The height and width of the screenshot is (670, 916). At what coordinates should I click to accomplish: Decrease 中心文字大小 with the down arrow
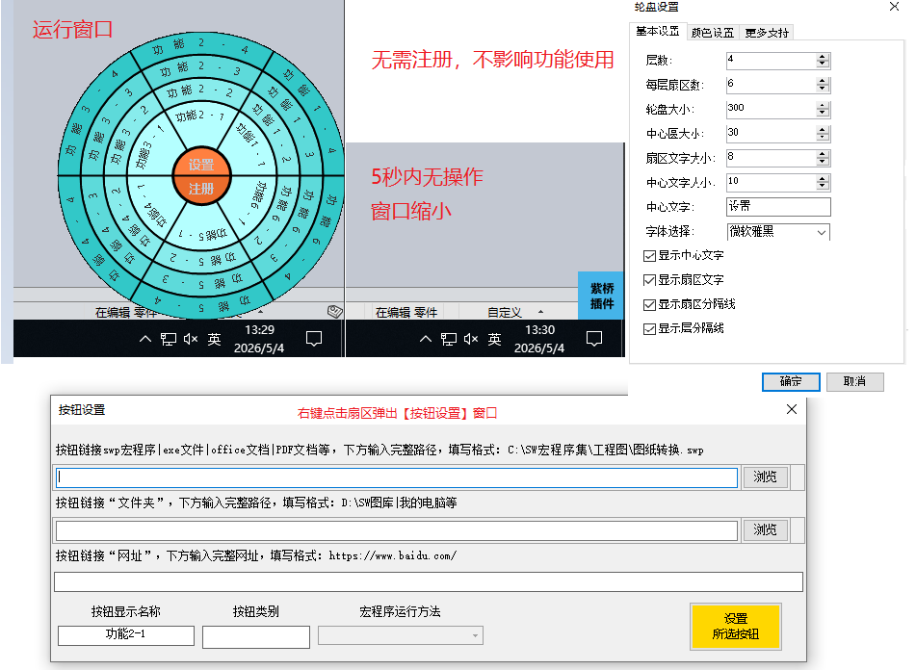coord(824,186)
